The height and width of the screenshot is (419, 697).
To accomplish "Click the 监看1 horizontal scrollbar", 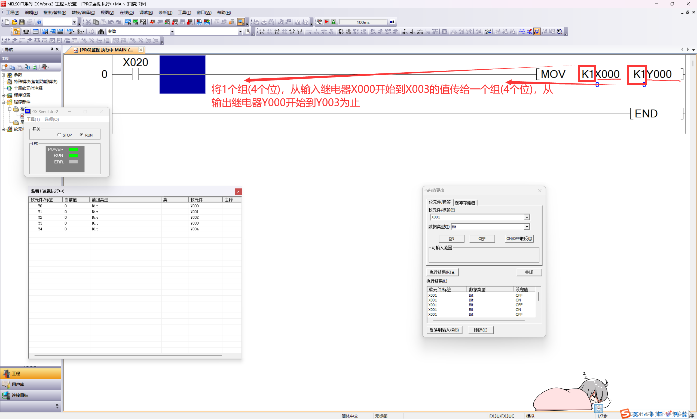I will click(x=128, y=356).
